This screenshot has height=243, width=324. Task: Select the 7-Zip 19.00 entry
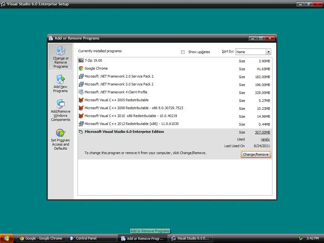(175, 61)
